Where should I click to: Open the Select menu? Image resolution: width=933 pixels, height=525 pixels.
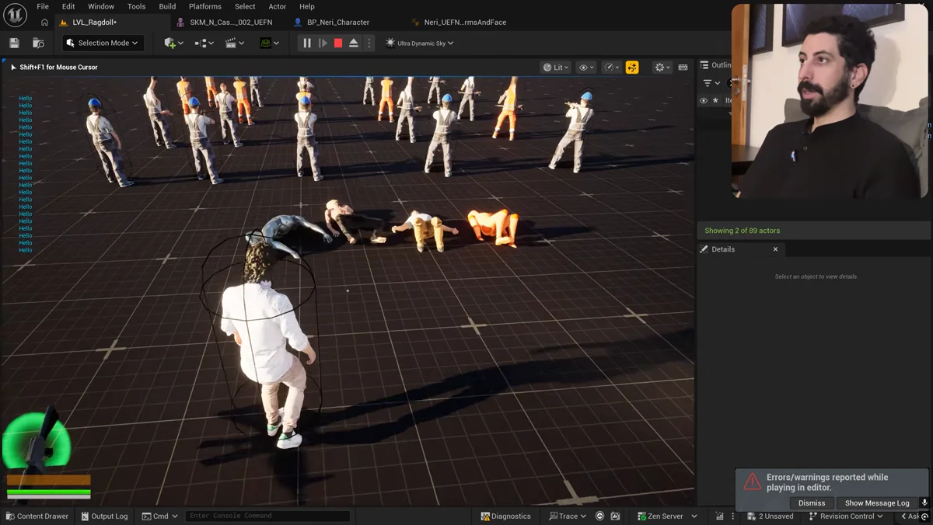tap(245, 6)
